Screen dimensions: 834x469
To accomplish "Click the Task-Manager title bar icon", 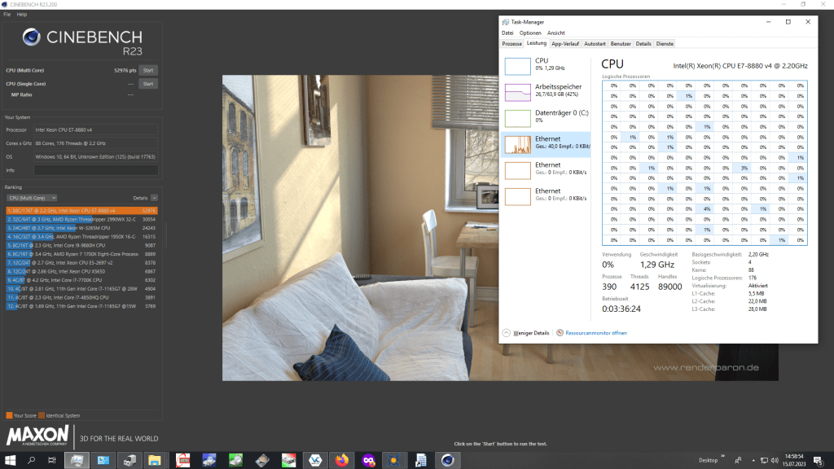I will pos(505,22).
